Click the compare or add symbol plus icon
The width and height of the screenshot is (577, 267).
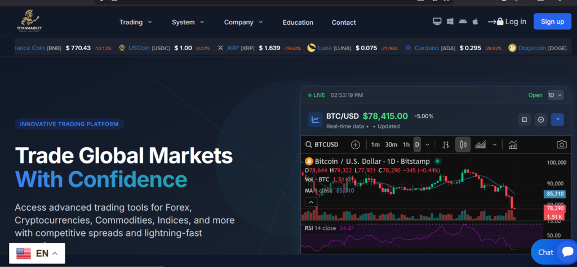tap(355, 145)
